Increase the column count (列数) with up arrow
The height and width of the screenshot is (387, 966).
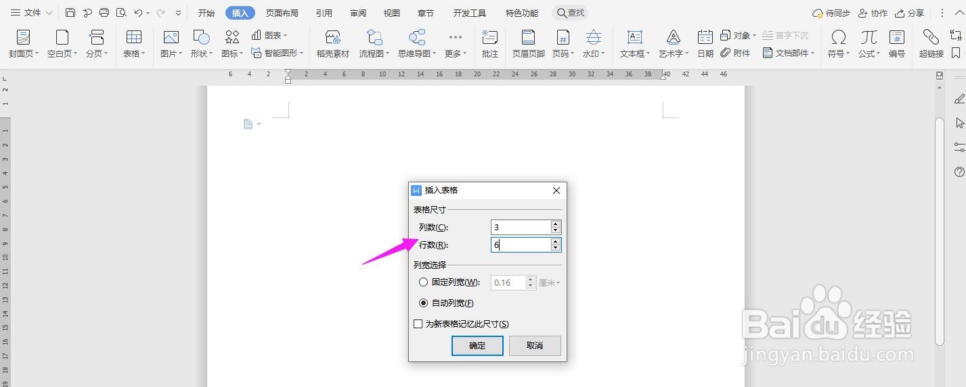(x=556, y=224)
